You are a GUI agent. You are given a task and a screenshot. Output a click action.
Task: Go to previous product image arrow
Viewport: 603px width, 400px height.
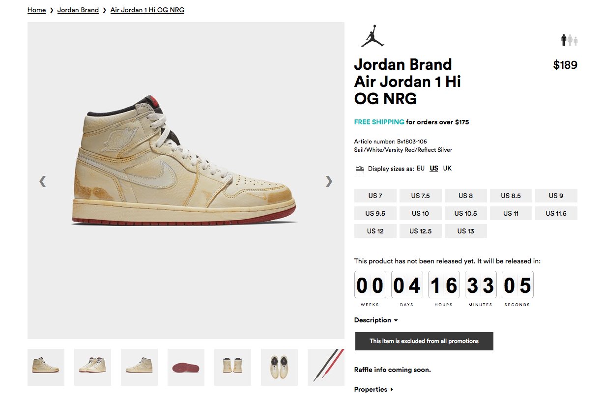click(x=43, y=181)
